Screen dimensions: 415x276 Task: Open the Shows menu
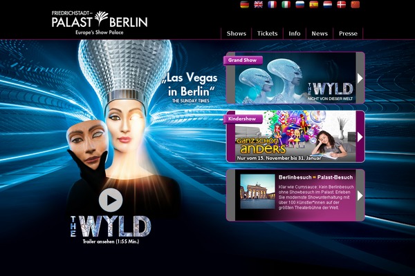click(x=237, y=34)
